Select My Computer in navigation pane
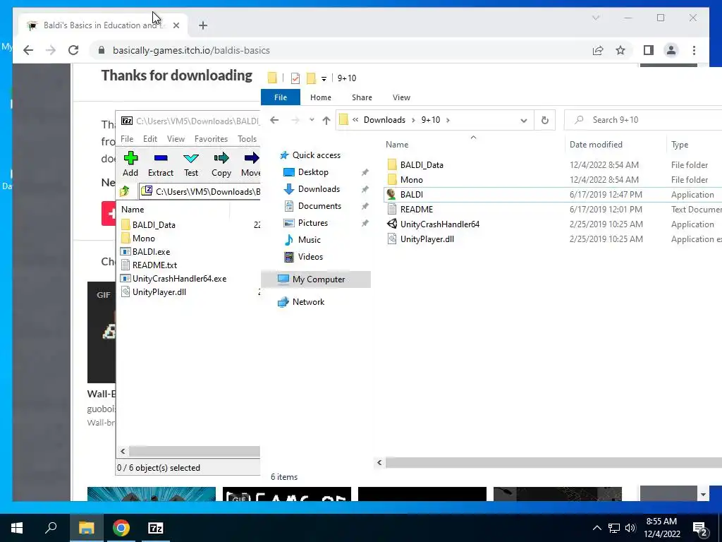The height and width of the screenshot is (542, 722). coord(315,279)
